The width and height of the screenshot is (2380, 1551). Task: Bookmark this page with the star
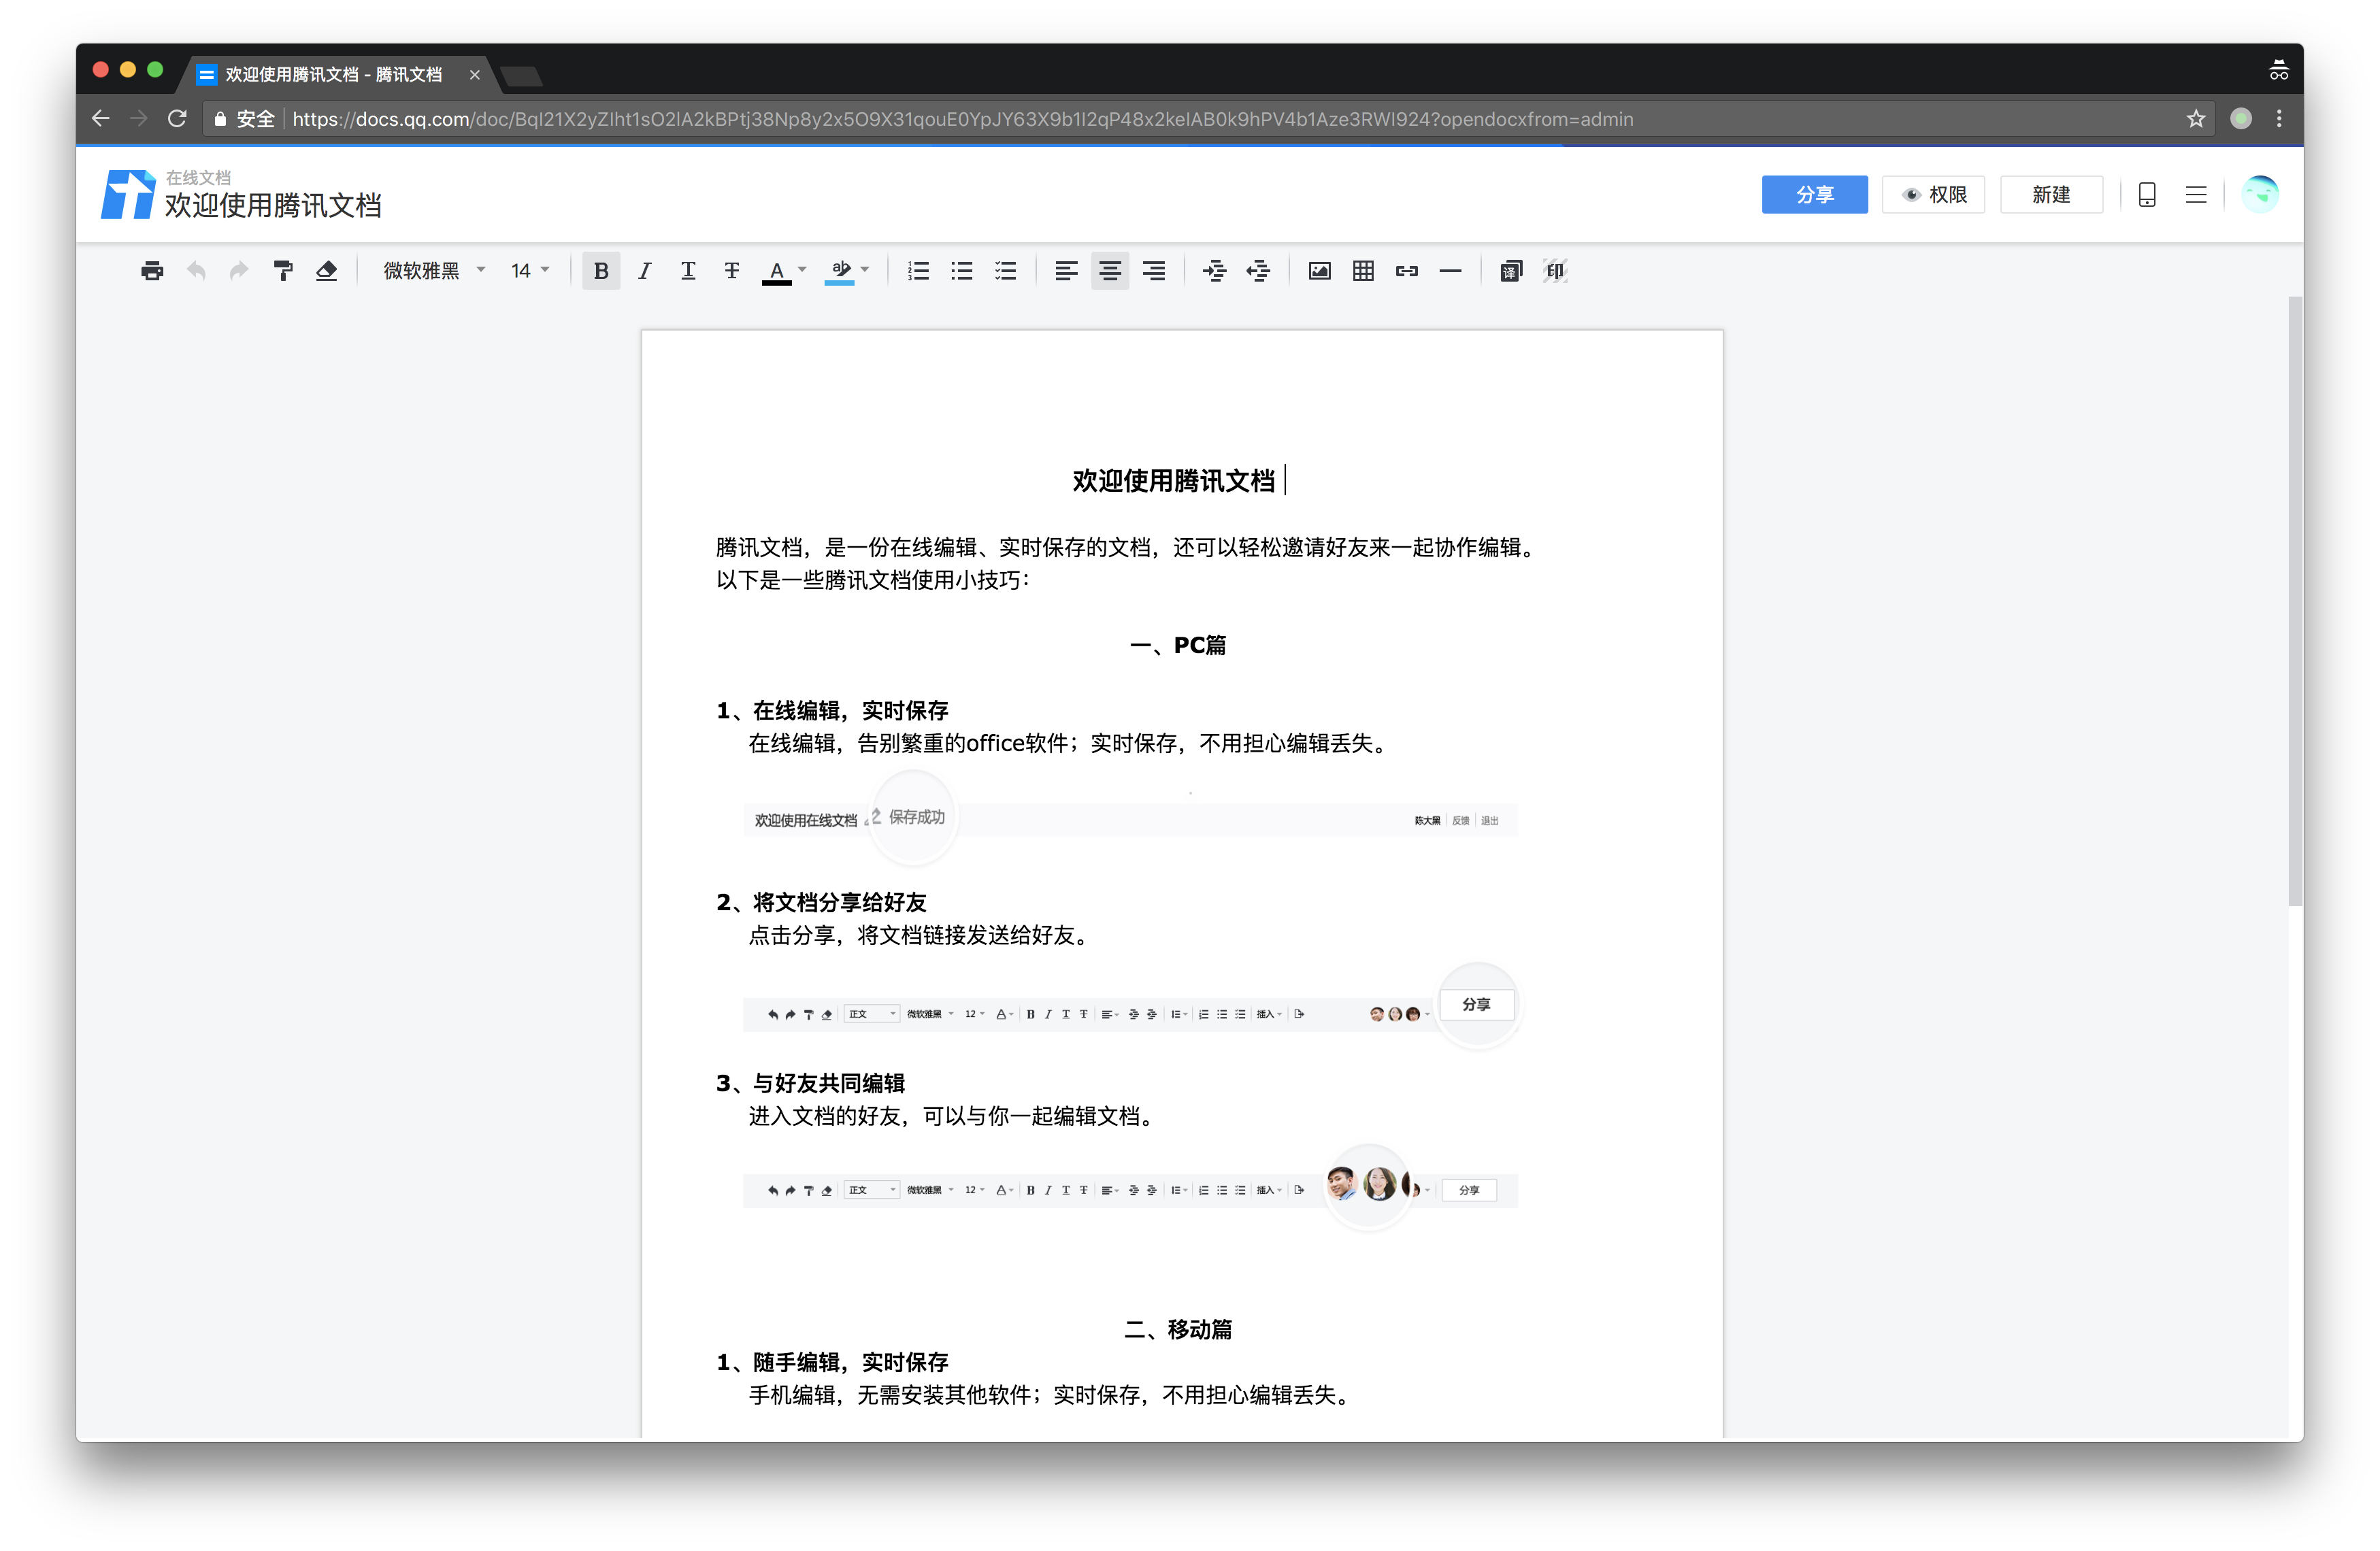(2196, 119)
